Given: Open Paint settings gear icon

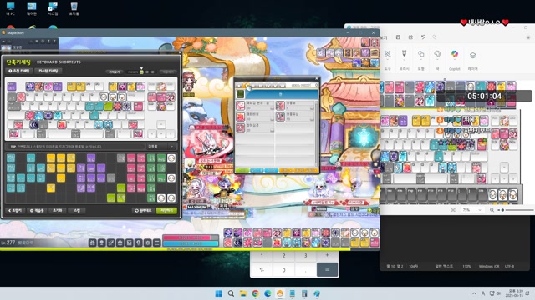Looking at the screenshot, I should (x=528, y=37).
